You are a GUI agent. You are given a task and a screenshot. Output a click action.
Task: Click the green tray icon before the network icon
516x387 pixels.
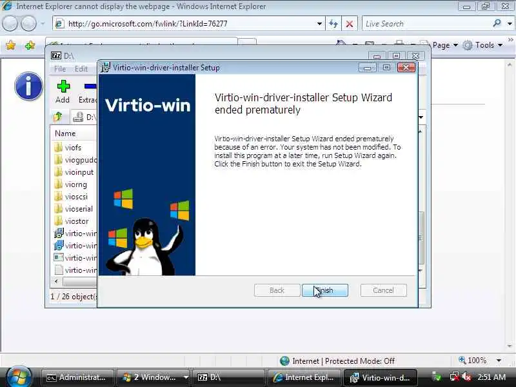coord(437,377)
